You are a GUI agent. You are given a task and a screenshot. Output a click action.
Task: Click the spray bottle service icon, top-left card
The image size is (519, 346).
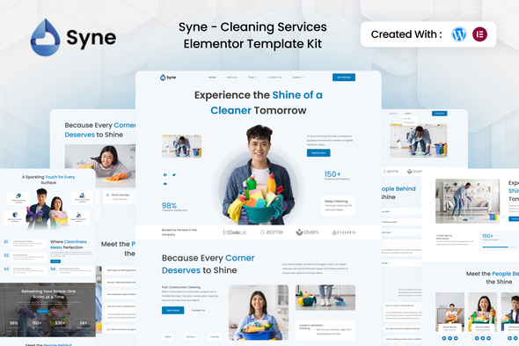[18, 195]
